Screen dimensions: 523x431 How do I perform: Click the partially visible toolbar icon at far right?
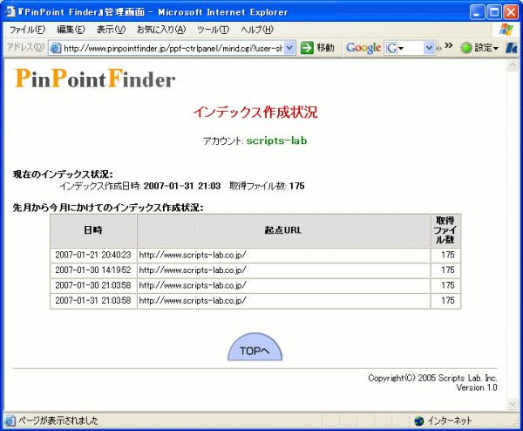[512, 48]
